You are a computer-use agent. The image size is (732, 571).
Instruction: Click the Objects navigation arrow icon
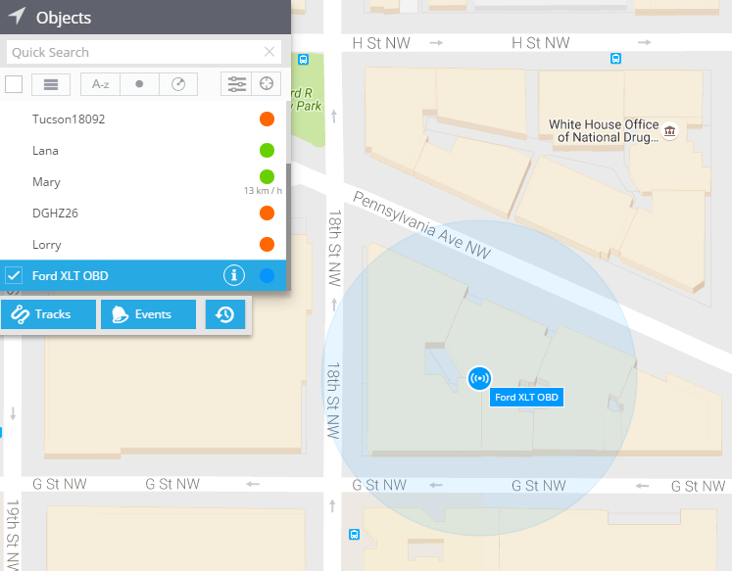pos(17,16)
